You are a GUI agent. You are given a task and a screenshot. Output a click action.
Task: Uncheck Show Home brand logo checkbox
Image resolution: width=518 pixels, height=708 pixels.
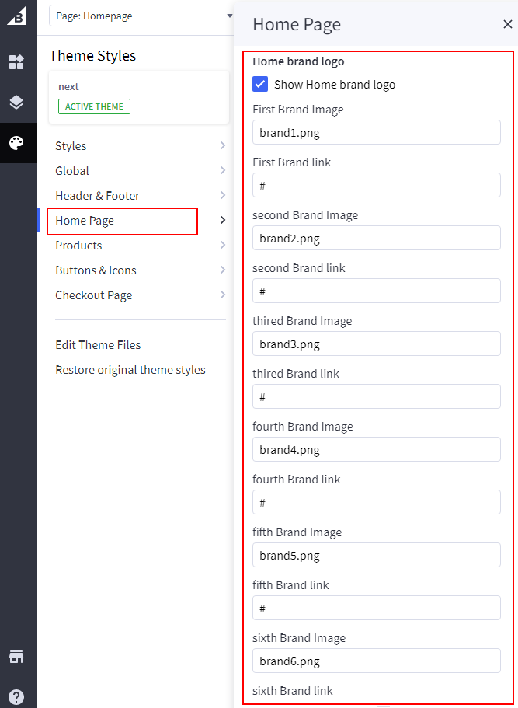point(260,84)
